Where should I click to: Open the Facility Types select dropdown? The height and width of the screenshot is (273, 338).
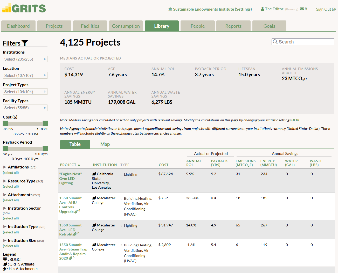(x=25, y=108)
